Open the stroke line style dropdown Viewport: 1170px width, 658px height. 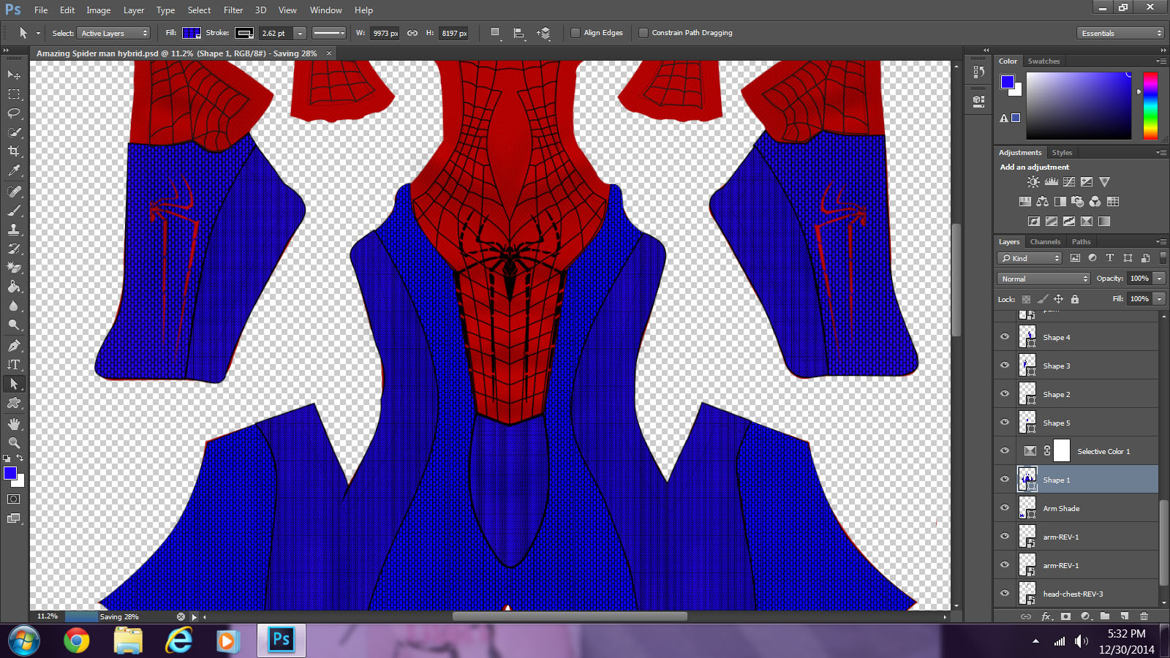click(328, 33)
